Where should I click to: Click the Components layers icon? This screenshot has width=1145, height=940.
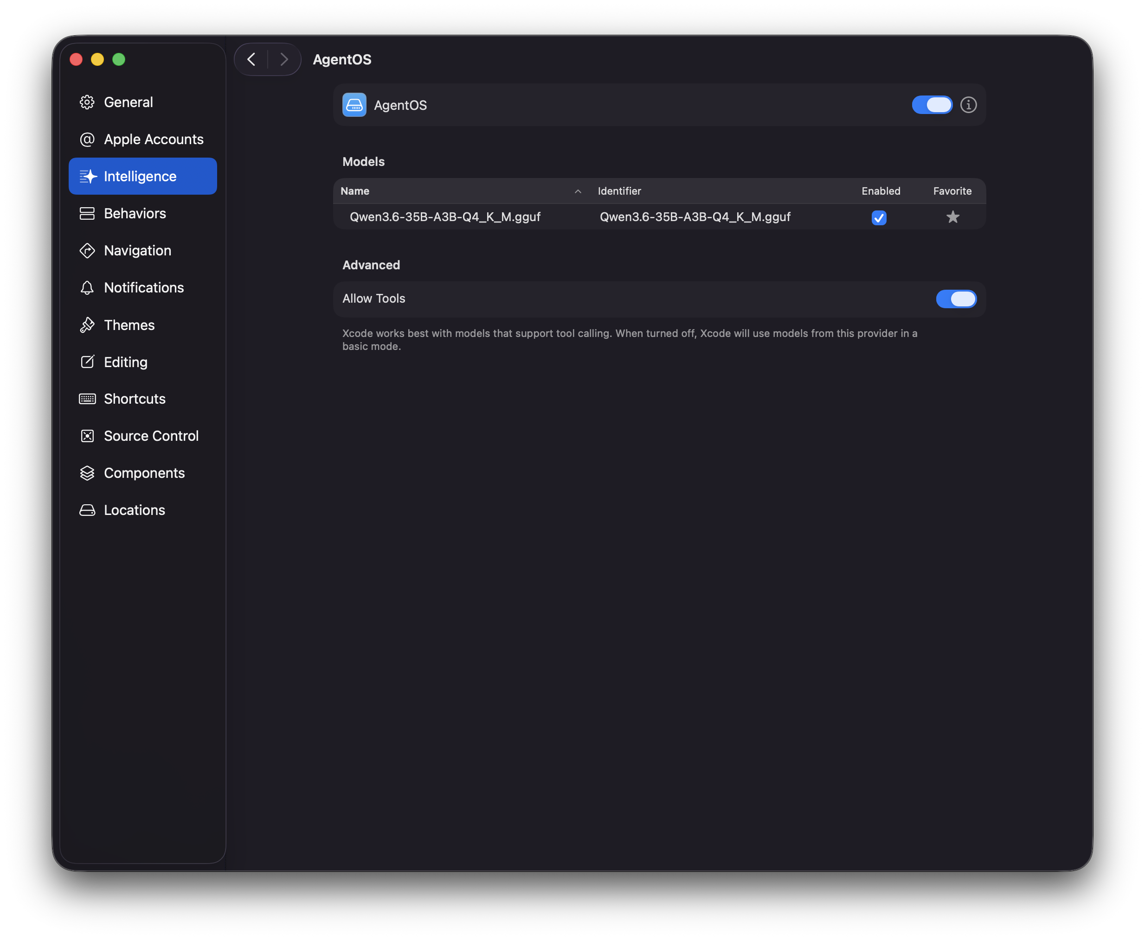click(87, 473)
